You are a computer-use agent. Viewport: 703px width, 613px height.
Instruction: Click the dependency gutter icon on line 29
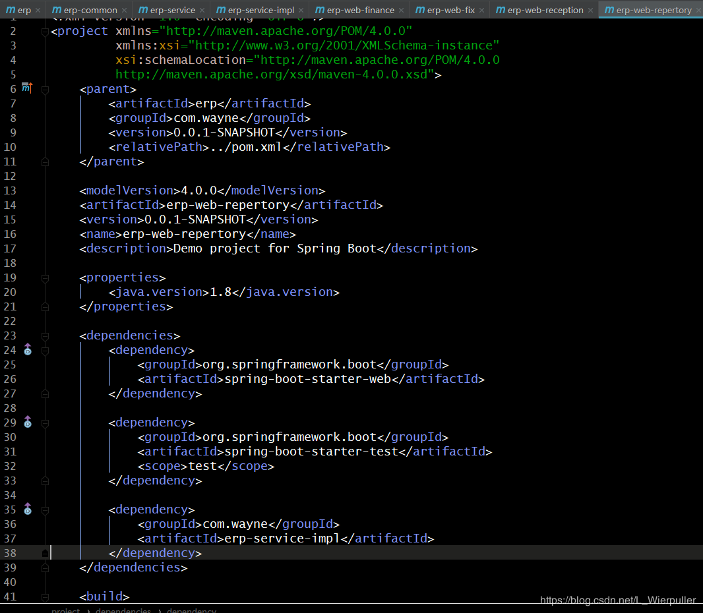(28, 422)
